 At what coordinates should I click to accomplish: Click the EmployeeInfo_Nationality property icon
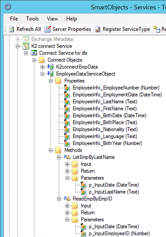[x=67, y=129]
